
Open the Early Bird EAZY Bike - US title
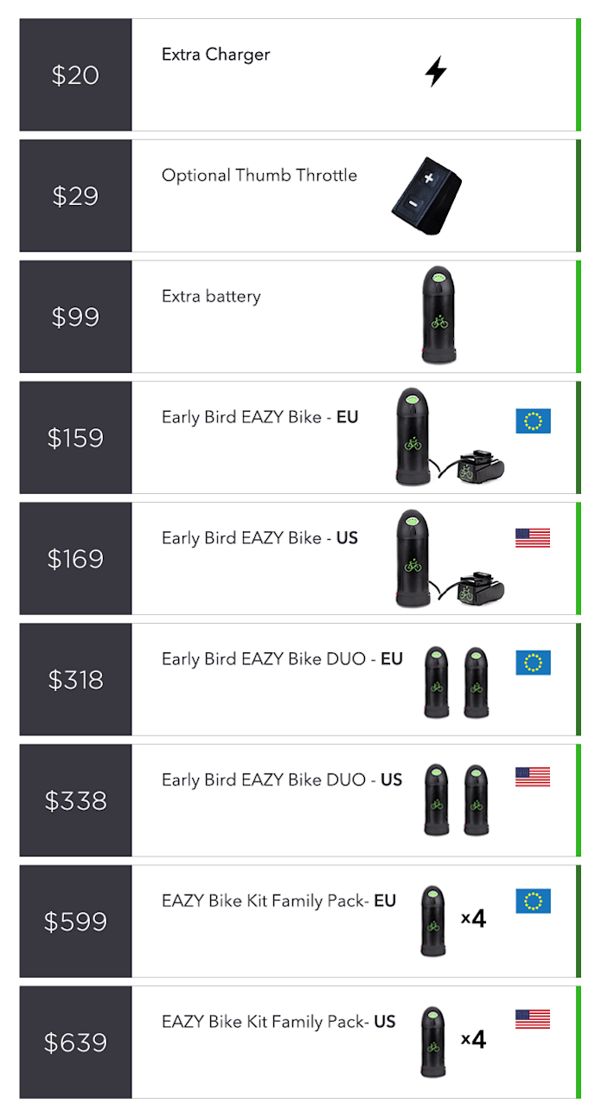pos(260,538)
